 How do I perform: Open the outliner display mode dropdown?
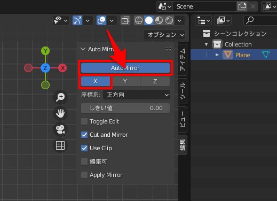(223, 20)
